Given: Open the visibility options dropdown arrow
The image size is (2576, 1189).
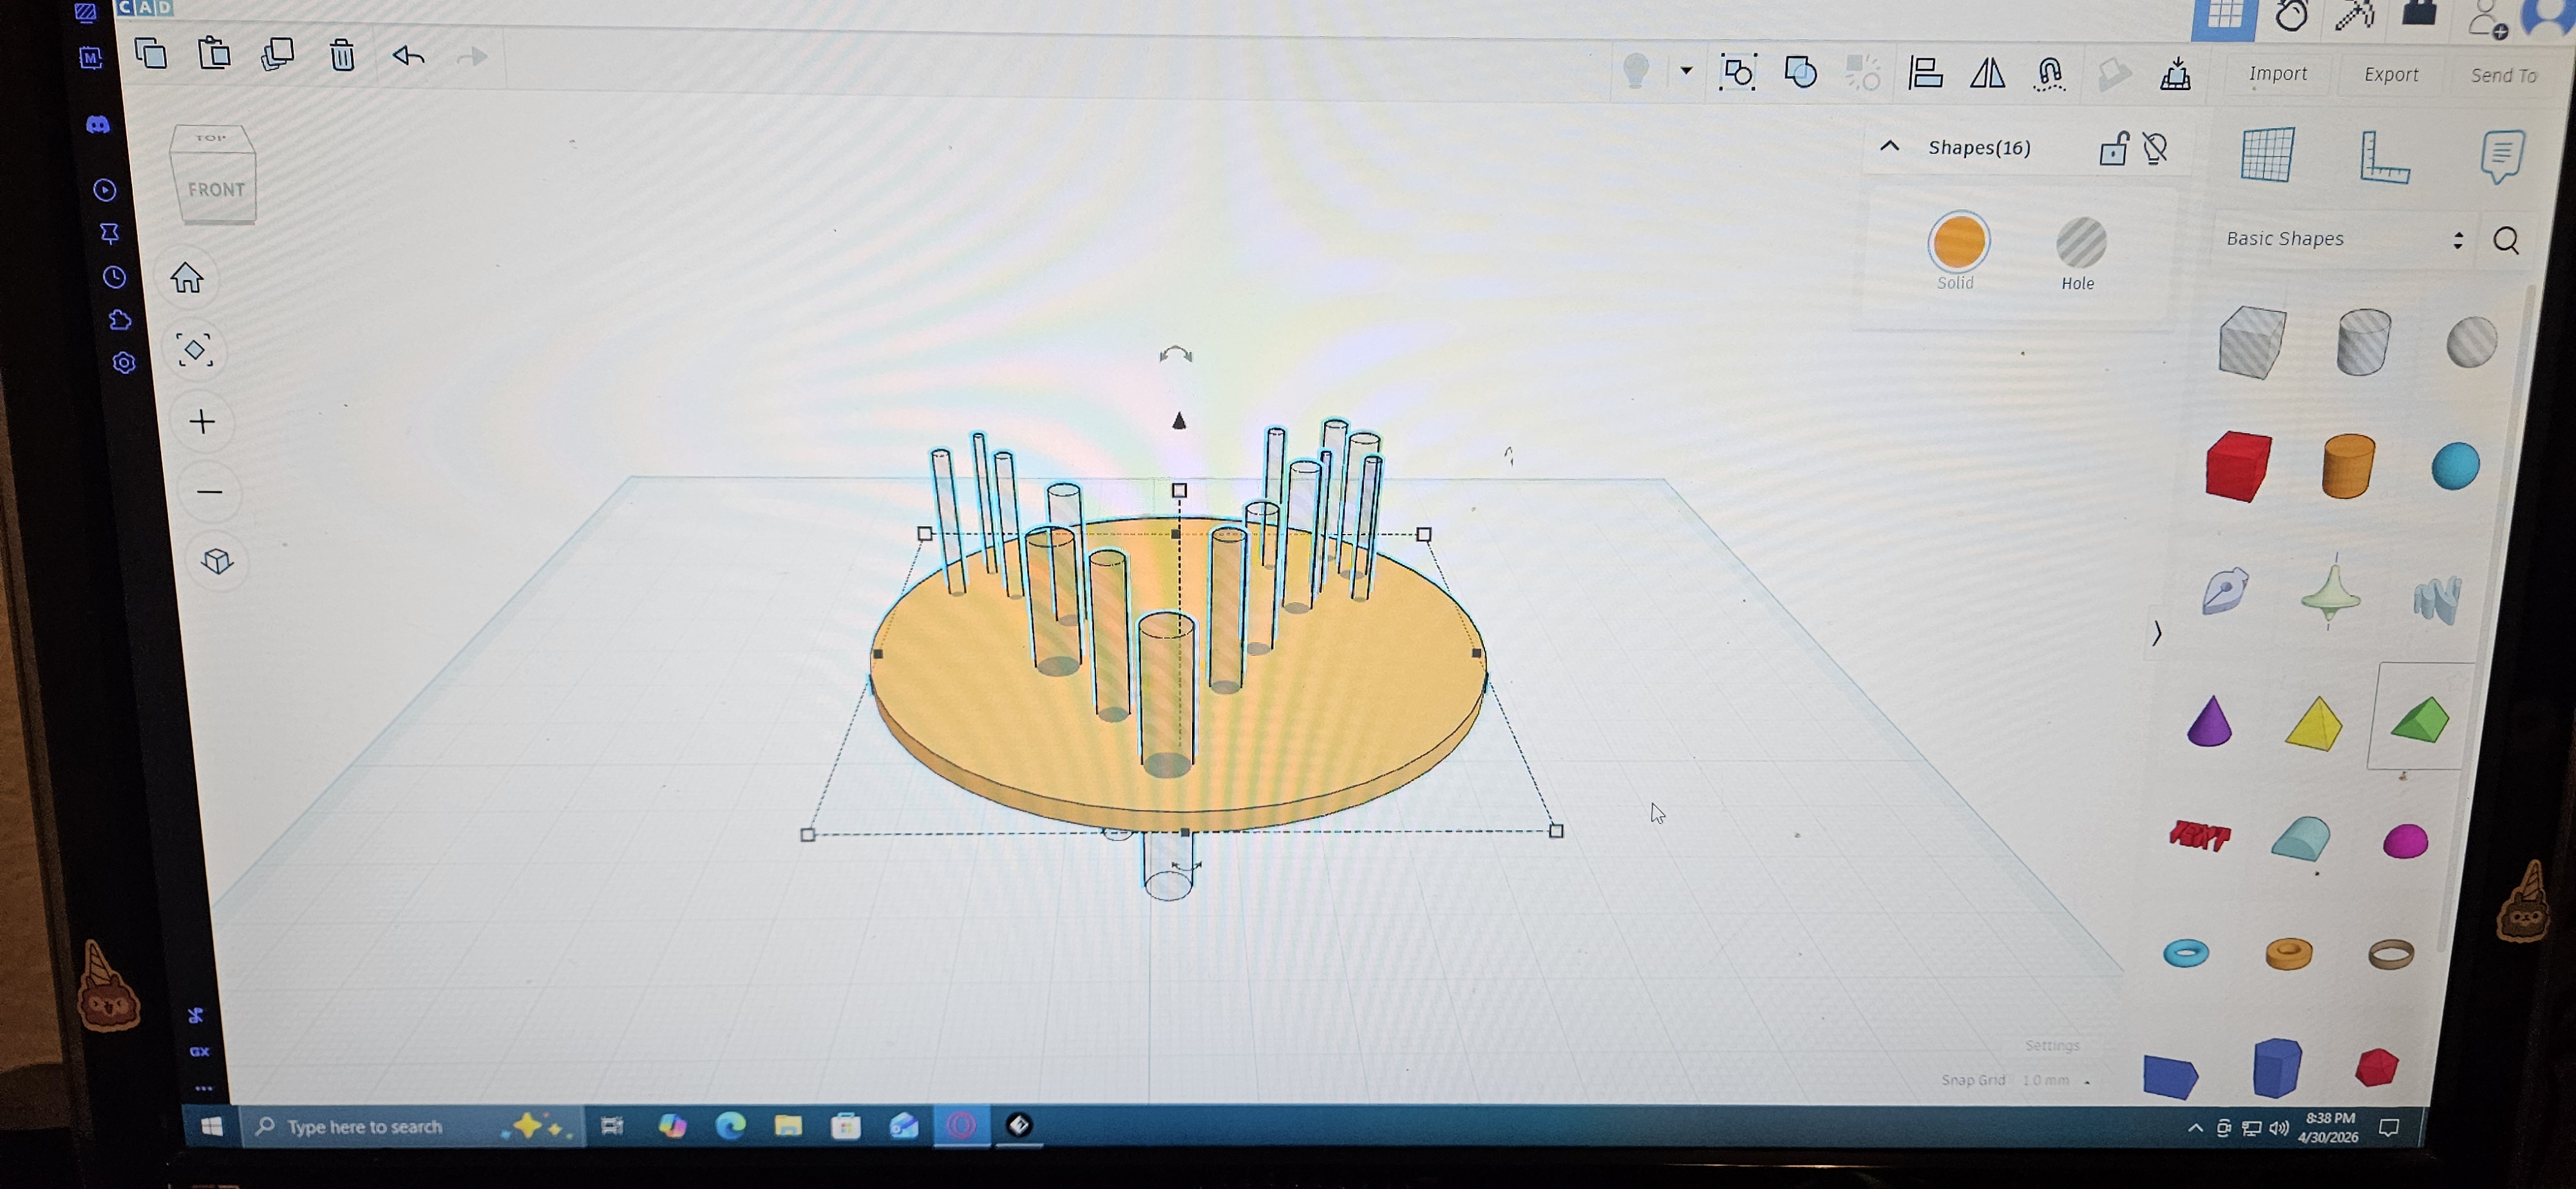Looking at the screenshot, I should coord(1686,71).
